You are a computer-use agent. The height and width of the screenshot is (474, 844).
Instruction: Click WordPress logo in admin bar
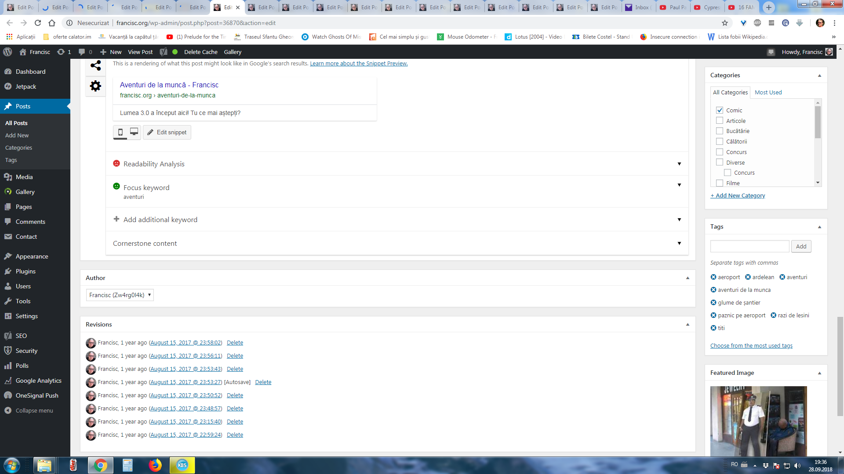(7, 52)
